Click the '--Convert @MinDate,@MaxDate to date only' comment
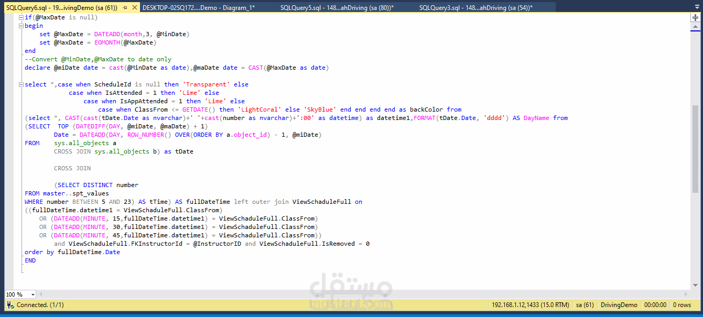Image resolution: width=703 pixels, height=317 pixels. pyautogui.click(x=98, y=59)
